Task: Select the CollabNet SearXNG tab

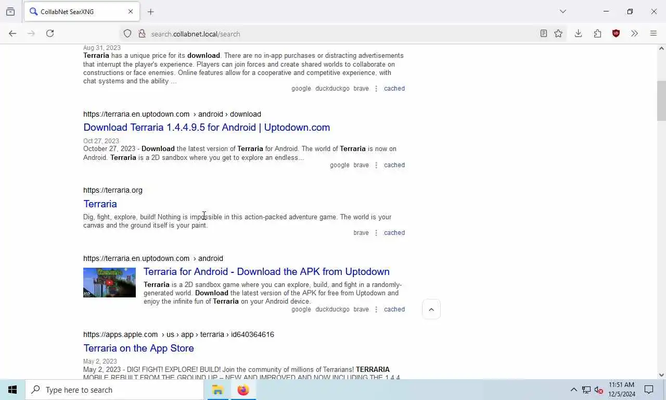Action: (82, 11)
